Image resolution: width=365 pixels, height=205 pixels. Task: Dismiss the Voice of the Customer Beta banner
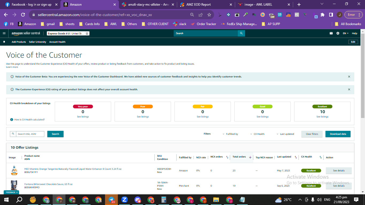tap(349, 77)
